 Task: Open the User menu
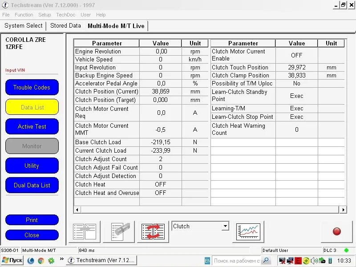tap(85, 15)
